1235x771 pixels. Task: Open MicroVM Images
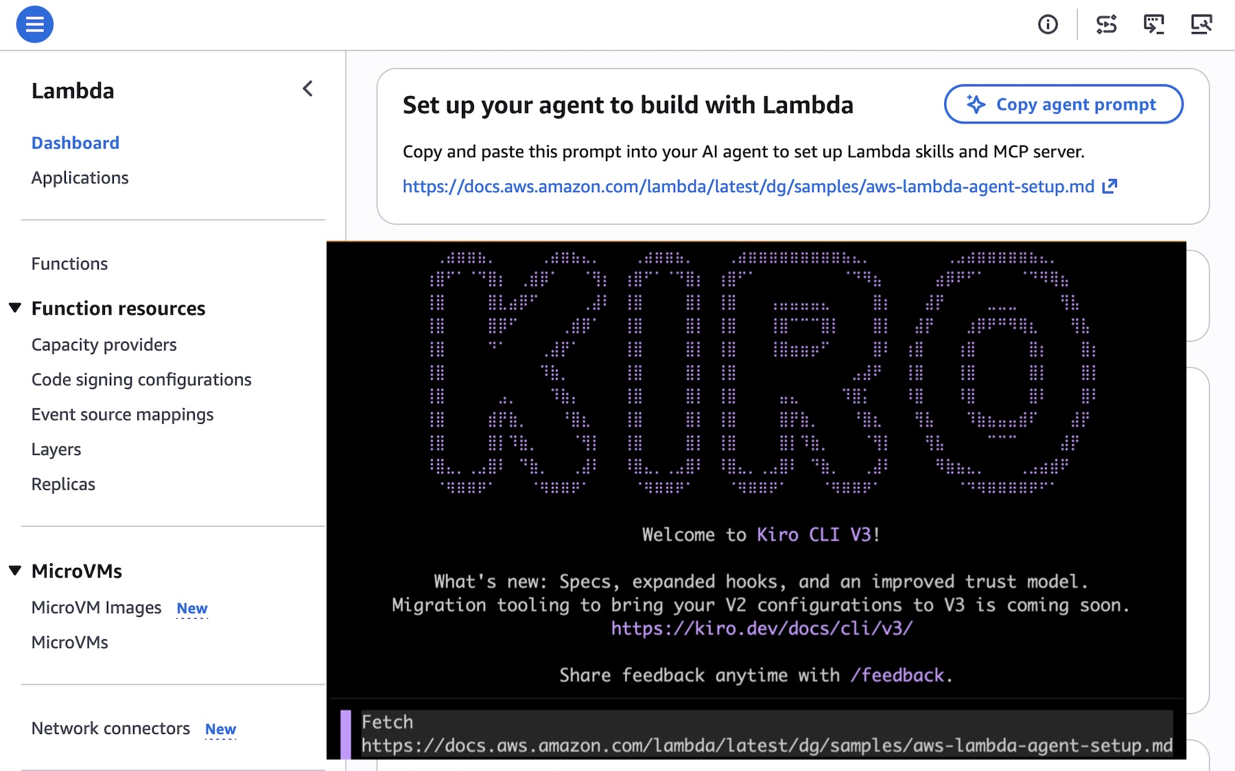click(x=97, y=608)
